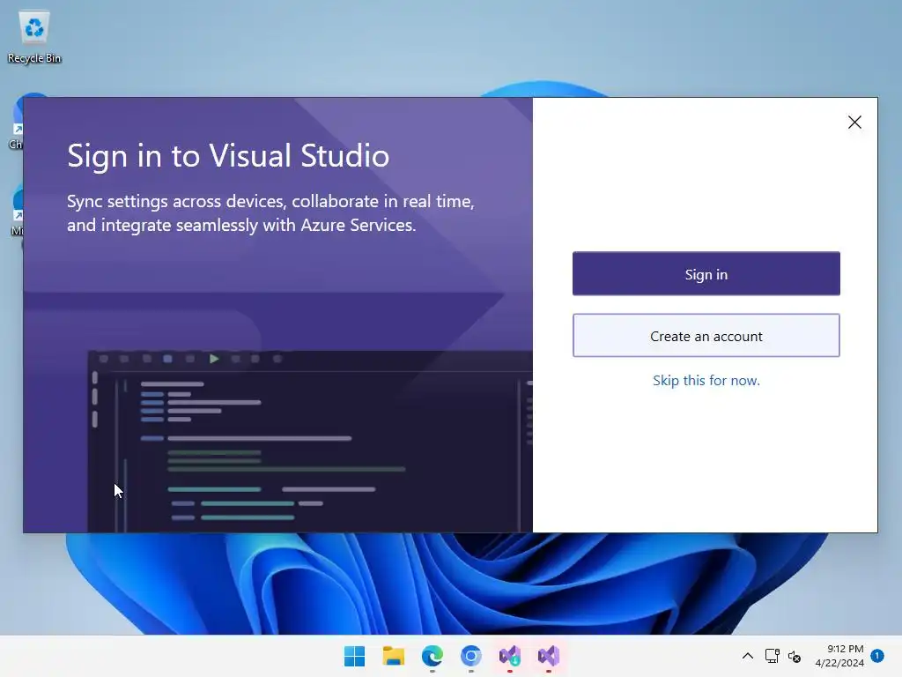Select the Visual Studio taskbar icon
This screenshot has height=677, width=902.
[x=548, y=656]
